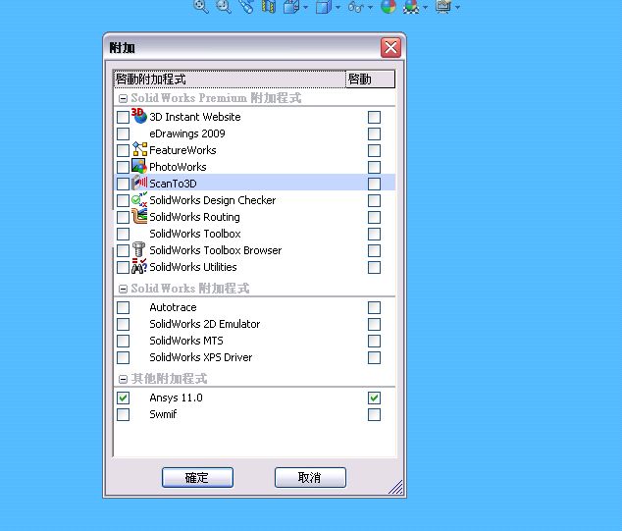This screenshot has width=622, height=531.
Task: Open the Apply Scene dropdown arrow
Action: pyautogui.click(x=425, y=7)
